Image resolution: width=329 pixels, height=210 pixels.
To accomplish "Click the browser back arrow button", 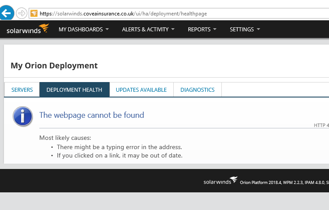I will tap(7, 13).
